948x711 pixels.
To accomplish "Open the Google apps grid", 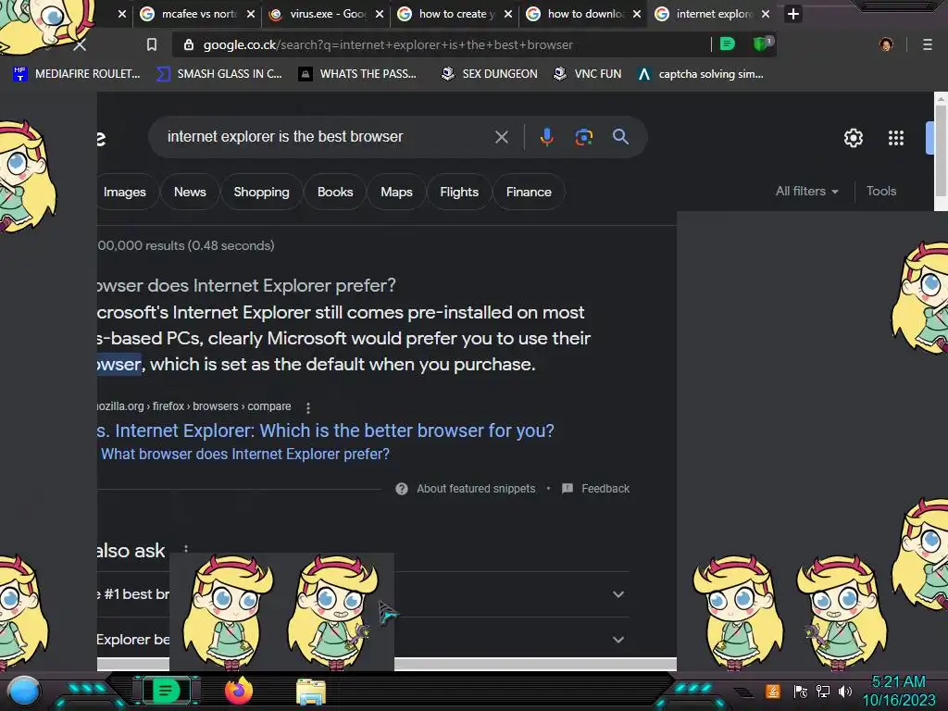I will coord(896,138).
